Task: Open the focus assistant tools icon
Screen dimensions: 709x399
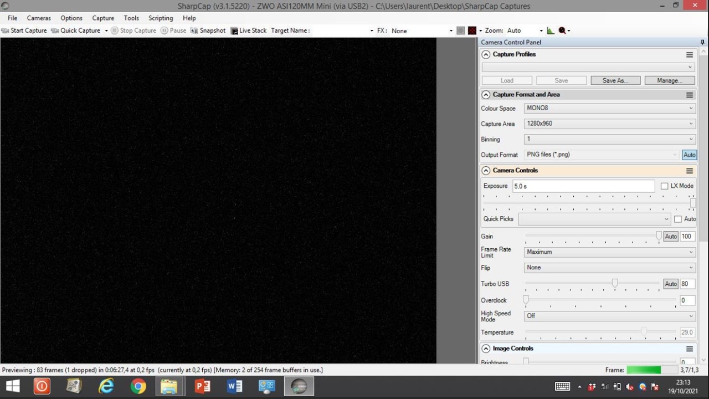Action: [562, 30]
